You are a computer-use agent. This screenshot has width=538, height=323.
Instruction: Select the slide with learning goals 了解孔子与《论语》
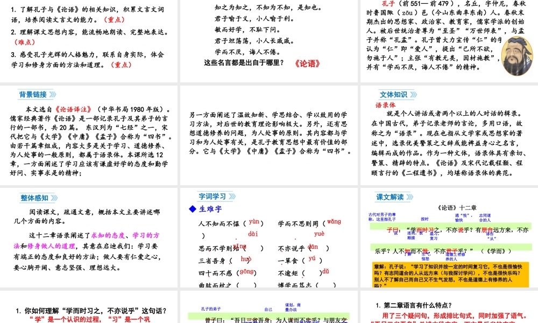click(89, 41)
